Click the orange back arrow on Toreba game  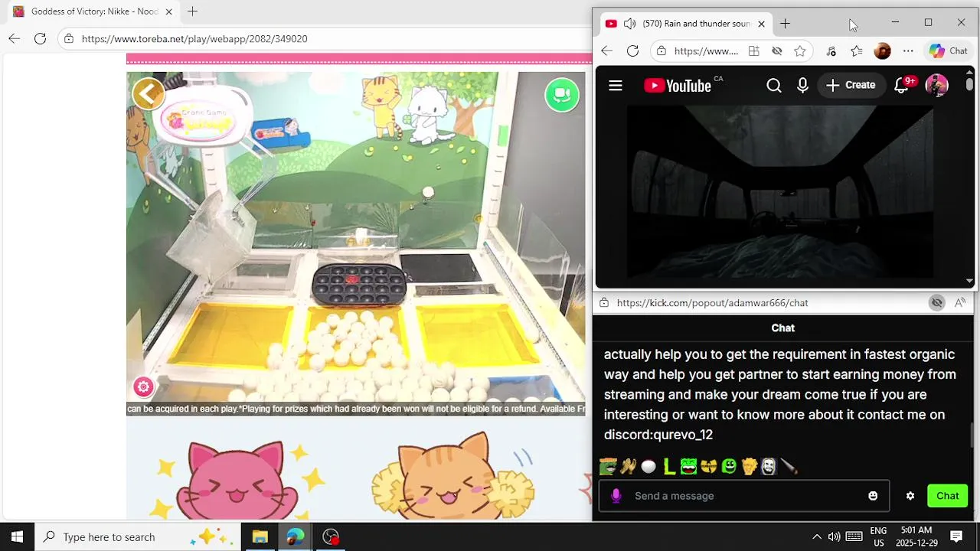(149, 94)
